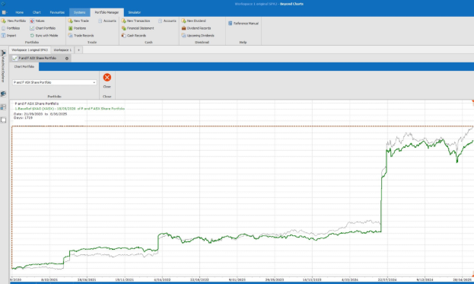Select the Portfolio Manager ribbon tab
Screen dimensions: 474x284
click(x=107, y=12)
